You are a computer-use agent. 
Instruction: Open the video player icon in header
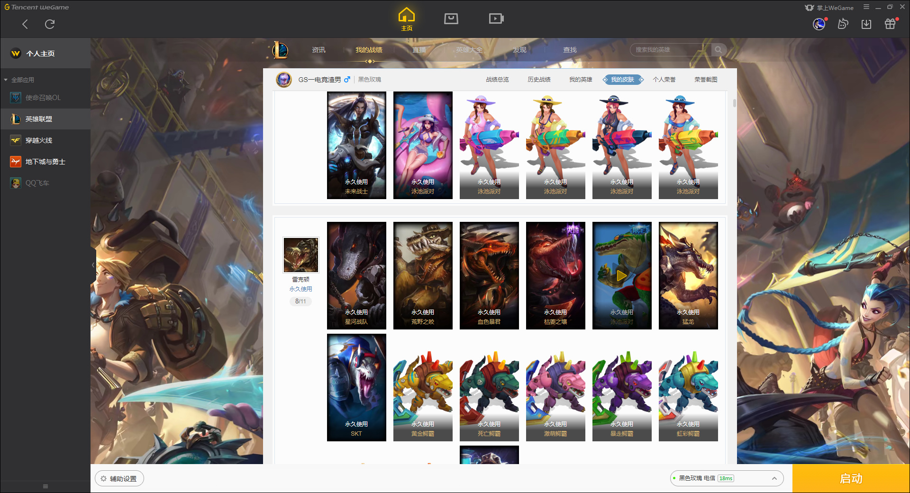pos(496,18)
